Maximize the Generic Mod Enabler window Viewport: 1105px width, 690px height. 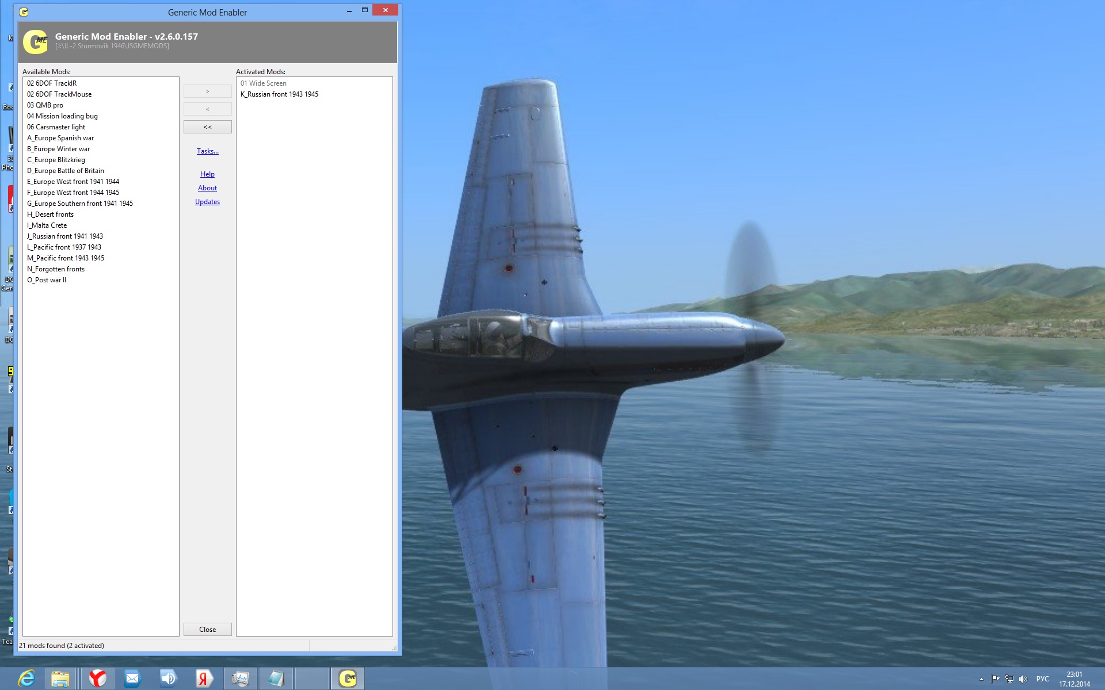tap(364, 10)
